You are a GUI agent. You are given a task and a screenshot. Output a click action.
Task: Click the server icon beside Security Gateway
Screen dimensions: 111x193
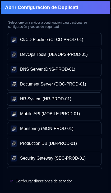(x=14, y=158)
